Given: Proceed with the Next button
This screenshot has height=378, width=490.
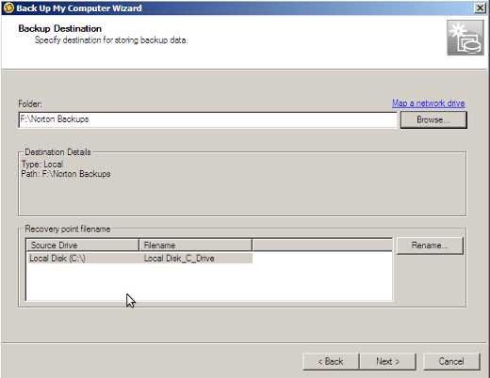Looking at the screenshot, I should pyautogui.click(x=388, y=362).
